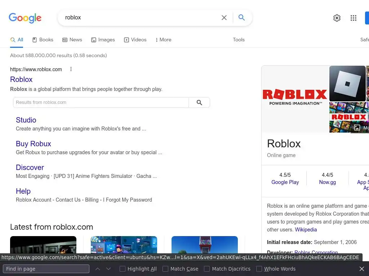Search within roblox.com results button
Viewport: 369px width, 276px height.
(x=199, y=102)
